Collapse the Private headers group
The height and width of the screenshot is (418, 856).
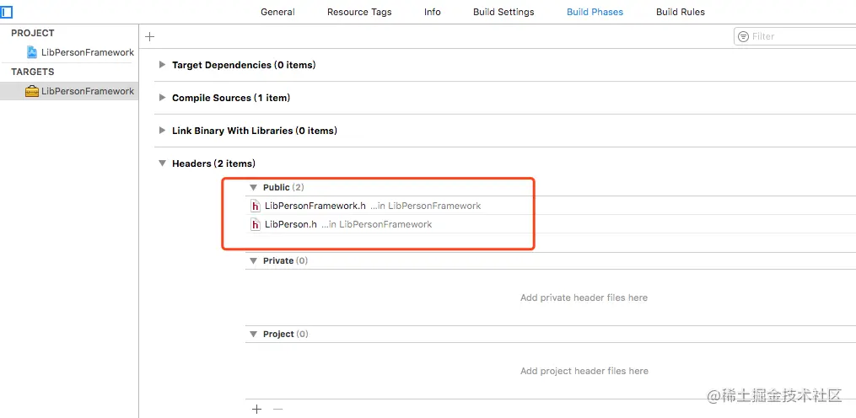tap(253, 260)
